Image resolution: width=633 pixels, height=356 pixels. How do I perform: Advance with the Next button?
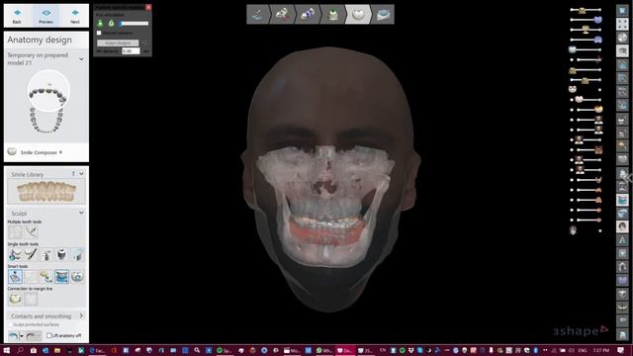coord(75,16)
